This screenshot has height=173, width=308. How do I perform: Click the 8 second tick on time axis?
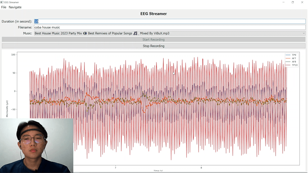click(x=201, y=168)
